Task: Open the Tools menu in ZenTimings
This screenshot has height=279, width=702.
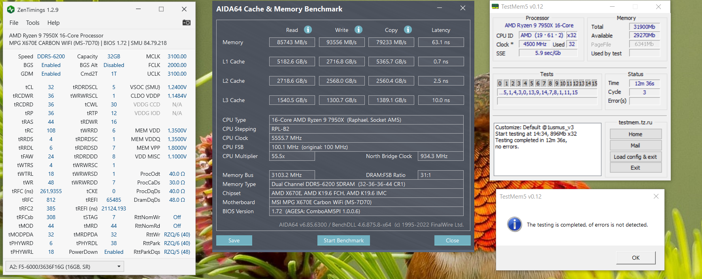Action: coord(33,23)
